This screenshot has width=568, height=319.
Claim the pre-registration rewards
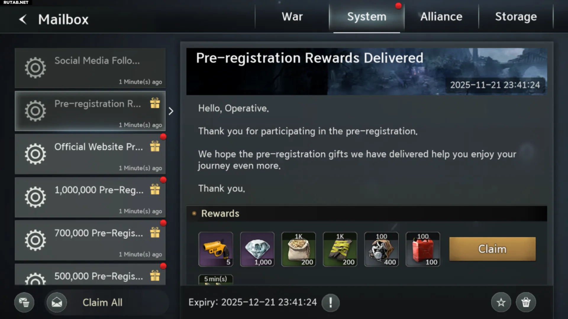point(492,249)
